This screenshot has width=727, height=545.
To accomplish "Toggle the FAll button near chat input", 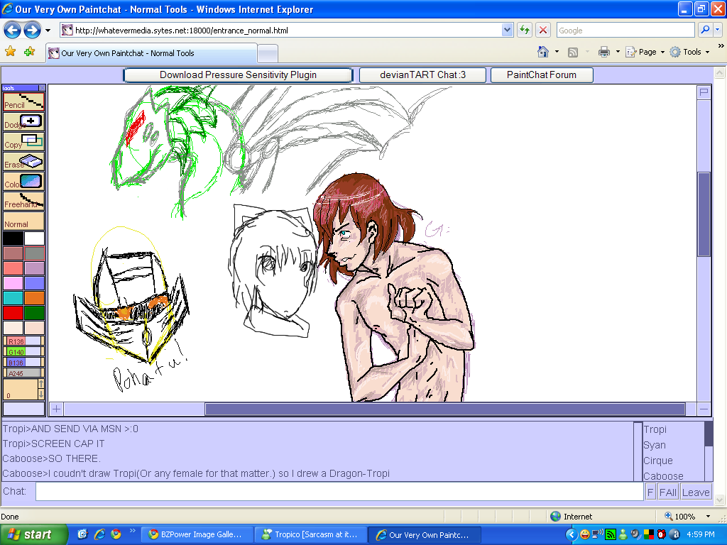I will tap(668, 491).
